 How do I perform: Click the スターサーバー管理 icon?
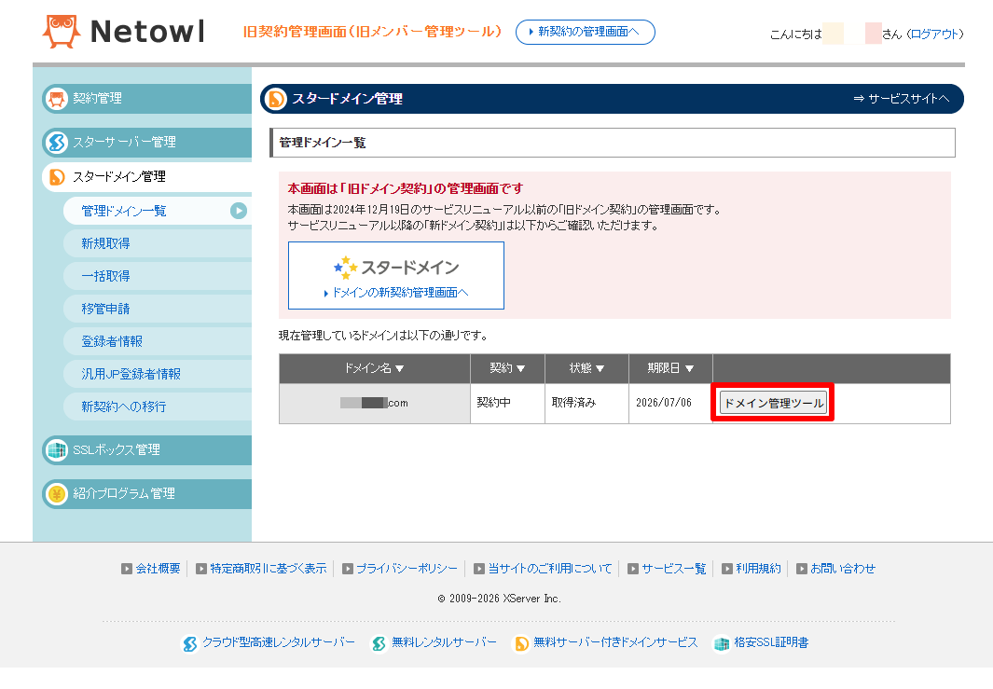(x=57, y=142)
